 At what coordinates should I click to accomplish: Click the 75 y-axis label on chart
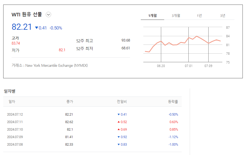click(x=228, y=62)
